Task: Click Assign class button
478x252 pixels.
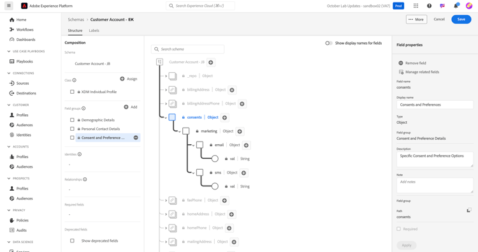Action: point(129,78)
